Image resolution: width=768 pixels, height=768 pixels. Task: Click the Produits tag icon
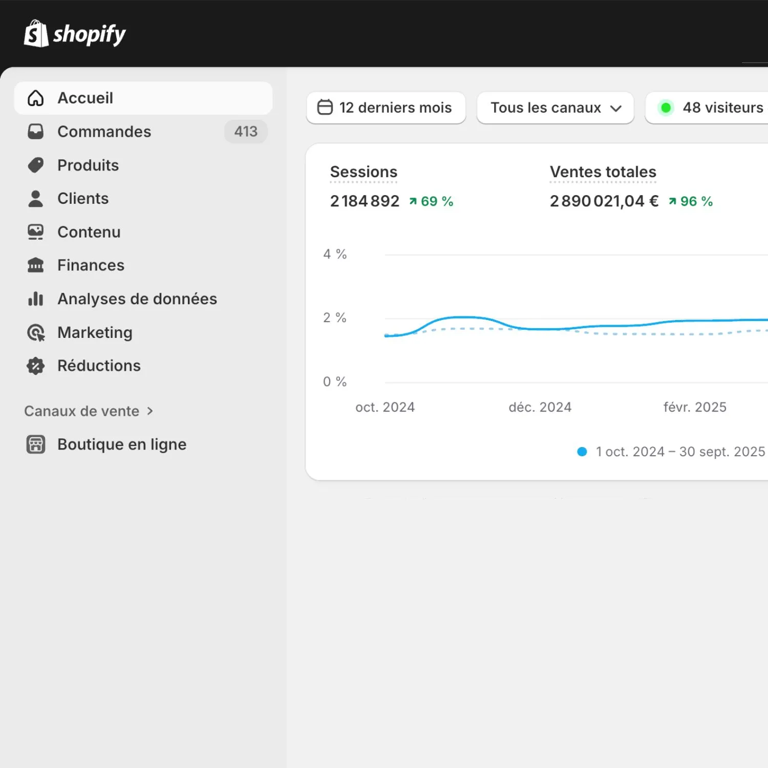click(x=35, y=165)
